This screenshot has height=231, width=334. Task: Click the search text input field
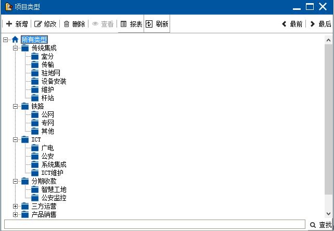click(153, 225)
